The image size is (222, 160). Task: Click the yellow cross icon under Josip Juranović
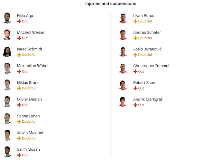tap(135, 55)
